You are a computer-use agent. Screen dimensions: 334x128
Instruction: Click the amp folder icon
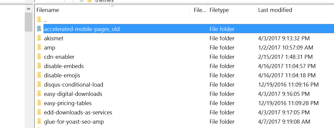tap(39, 48)
